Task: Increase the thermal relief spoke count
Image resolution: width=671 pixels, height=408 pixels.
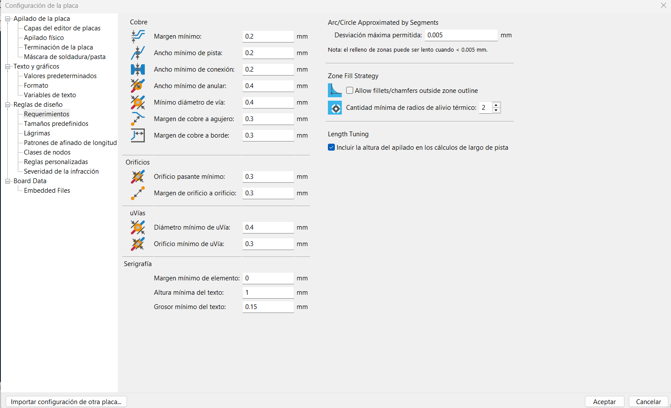Action: click(x=496, y=105)
